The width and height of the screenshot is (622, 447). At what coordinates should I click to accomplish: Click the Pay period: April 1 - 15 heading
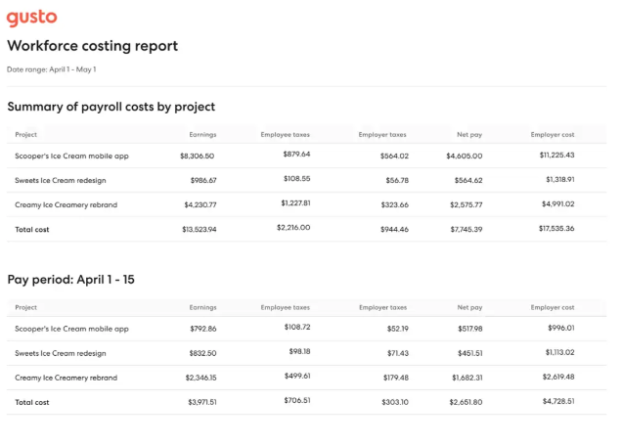click(70, 280)
